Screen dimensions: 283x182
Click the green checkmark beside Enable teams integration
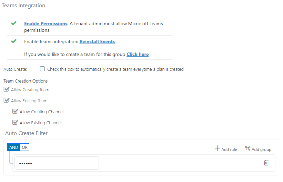coord(14,41)
